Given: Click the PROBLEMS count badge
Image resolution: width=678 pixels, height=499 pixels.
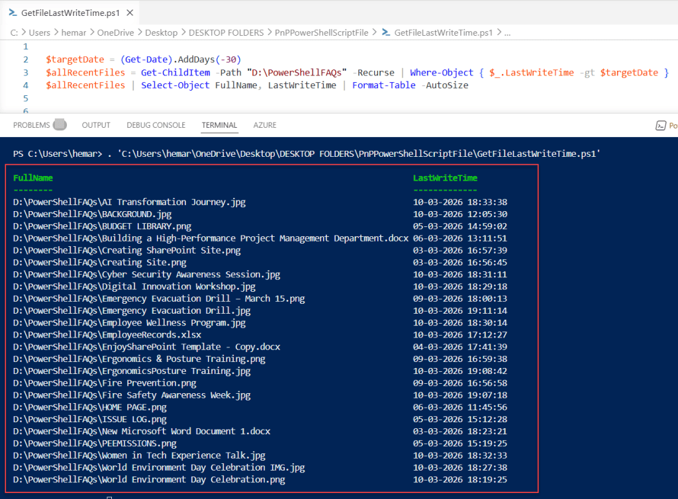Looking at the screenshot, I should [x=59, y=124].
